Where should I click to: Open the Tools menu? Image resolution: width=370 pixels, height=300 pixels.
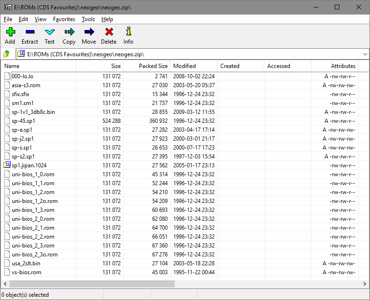pyautogui.click(x=88, y=19)
